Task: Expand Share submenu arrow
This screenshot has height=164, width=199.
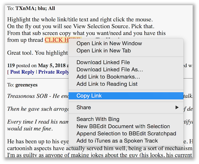Action: coord(177,108)
